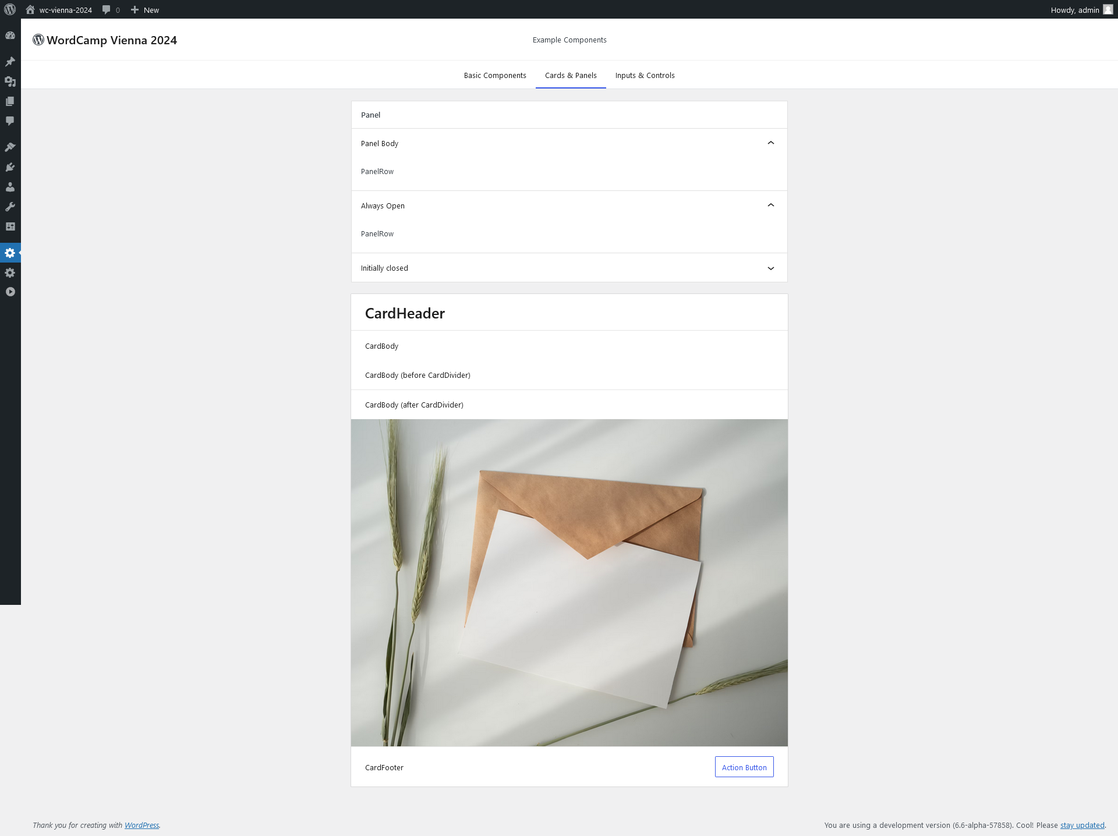Open the Comments bubble icon
This screenshot has width=1118, height=836.
point(10,121)
